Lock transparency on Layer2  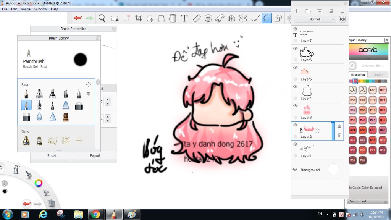point(339,136)
